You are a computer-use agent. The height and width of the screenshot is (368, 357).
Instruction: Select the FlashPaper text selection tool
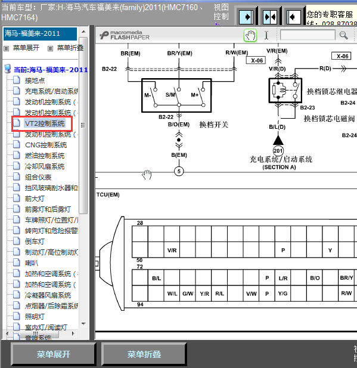[266, 36]
